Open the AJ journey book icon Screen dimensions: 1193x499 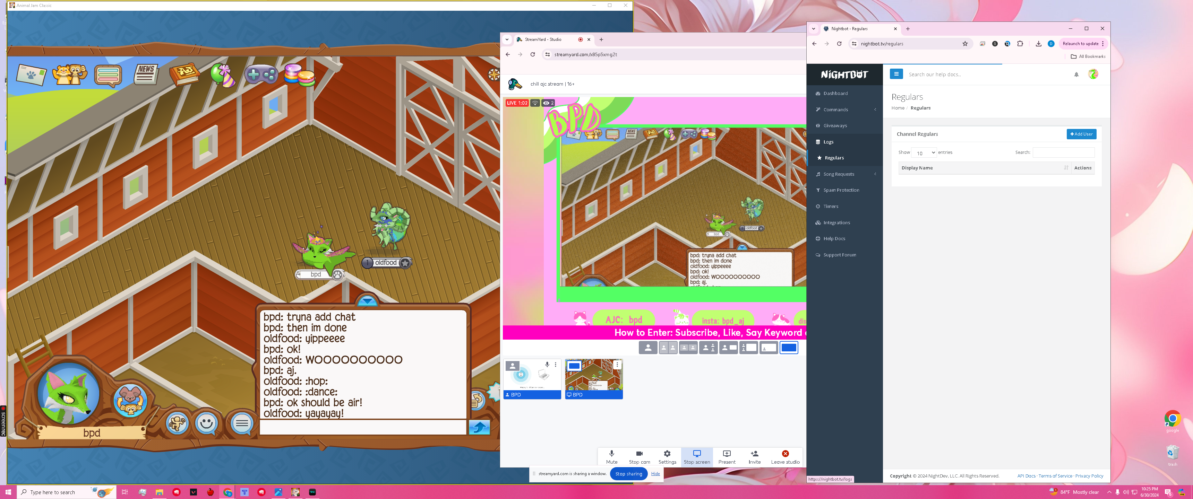pyautogui.click(x=184, y=74)
